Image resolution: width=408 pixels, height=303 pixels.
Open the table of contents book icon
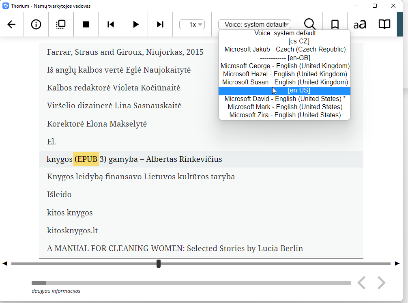[384, 24]
